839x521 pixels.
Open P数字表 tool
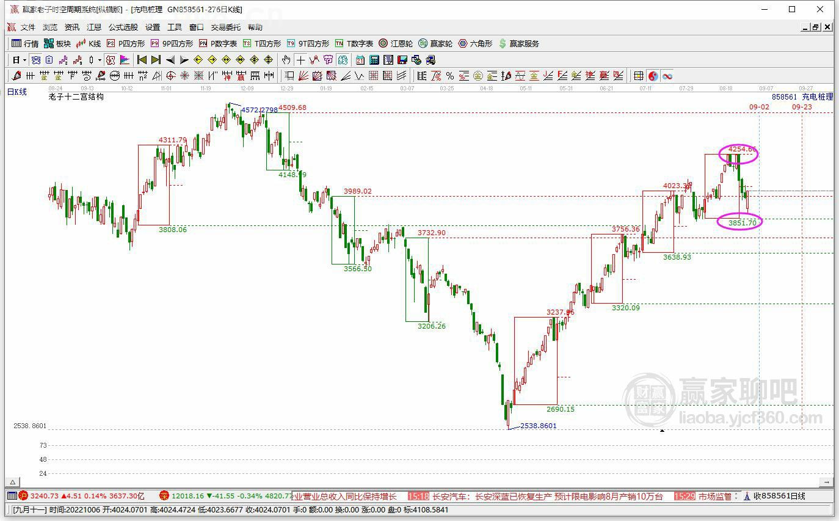[218, 43]
